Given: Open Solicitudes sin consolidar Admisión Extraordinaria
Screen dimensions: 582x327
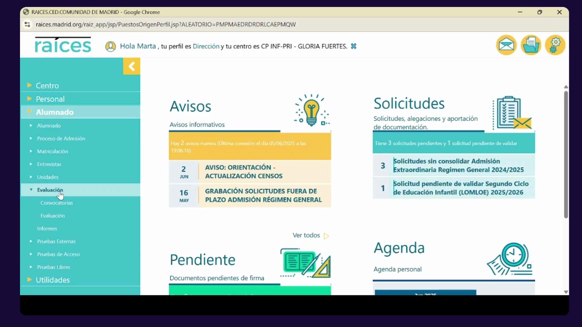Looking at the screenshot, I should point(458,165).
